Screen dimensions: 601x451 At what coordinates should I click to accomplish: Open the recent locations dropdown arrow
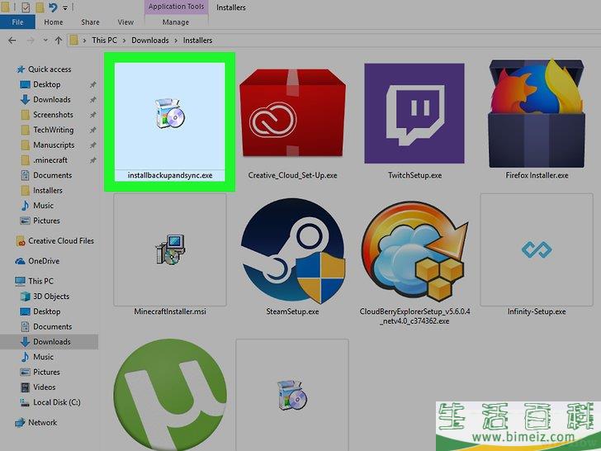(45, 40)
